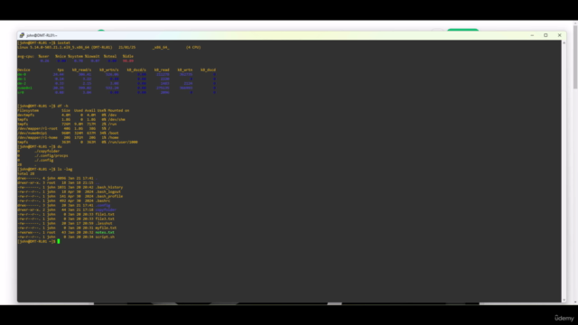This screenshot has height=325, width=578.
Task: Click the '/boot' mount point
Action: [113, 133]
